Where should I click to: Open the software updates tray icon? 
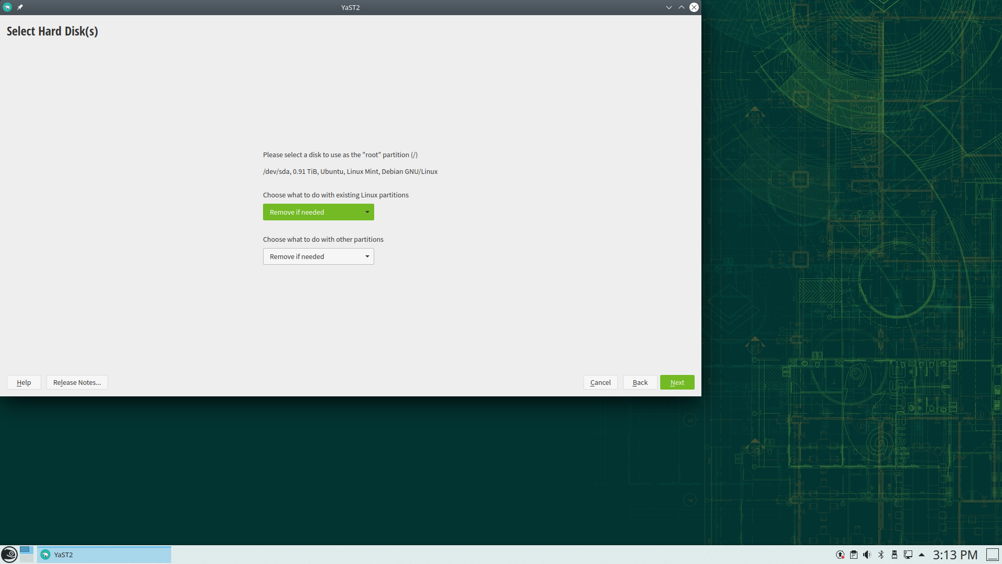coord(840,555)
